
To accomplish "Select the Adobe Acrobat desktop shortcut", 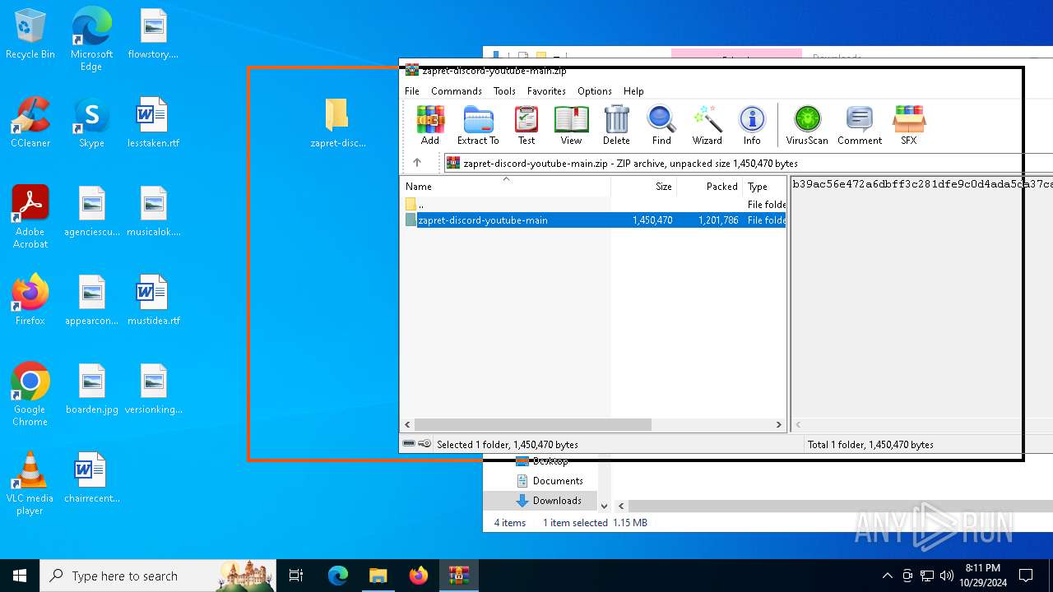I will [30, 217].
